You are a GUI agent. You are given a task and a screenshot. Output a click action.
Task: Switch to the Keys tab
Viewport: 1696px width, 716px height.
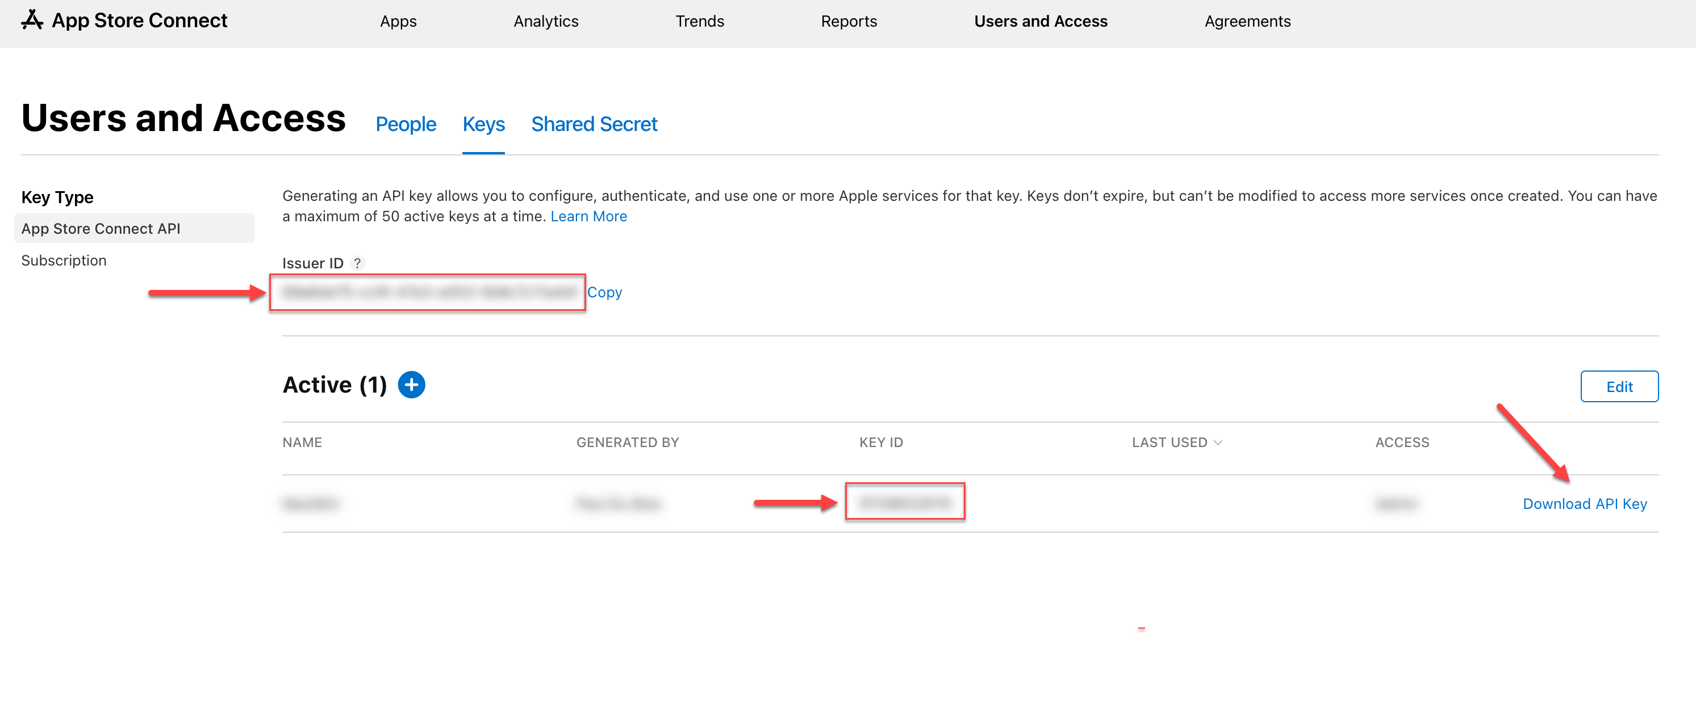483,124
